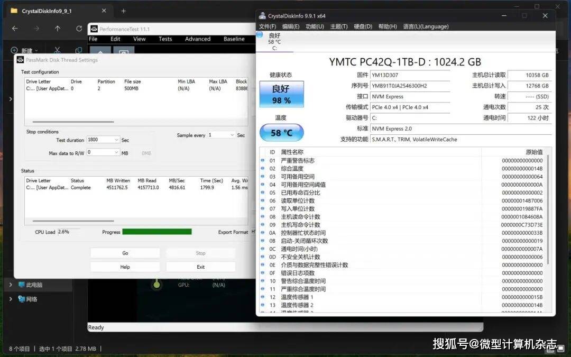
Task: Click the 传输模式 PCIe 4.0 x4 field
Action: [x=410, y=107]
